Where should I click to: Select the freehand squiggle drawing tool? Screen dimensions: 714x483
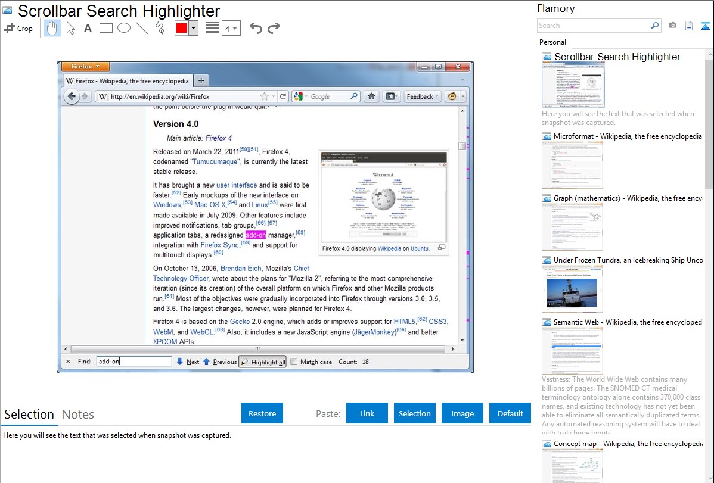[160, 28]
